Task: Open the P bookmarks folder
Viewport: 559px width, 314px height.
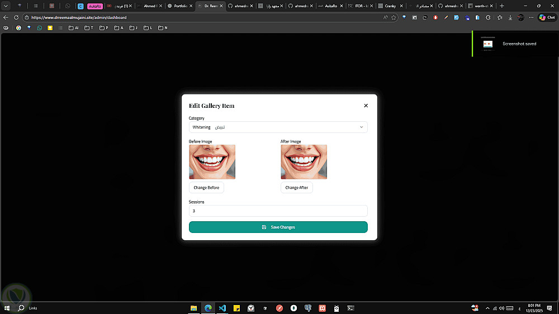Action: (x=104, y=28)
